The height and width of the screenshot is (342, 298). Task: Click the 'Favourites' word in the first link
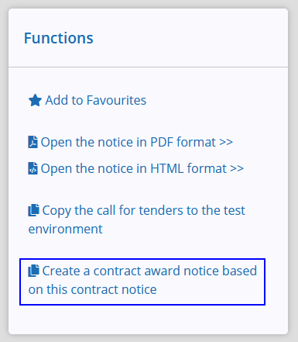tap(116, 100)
